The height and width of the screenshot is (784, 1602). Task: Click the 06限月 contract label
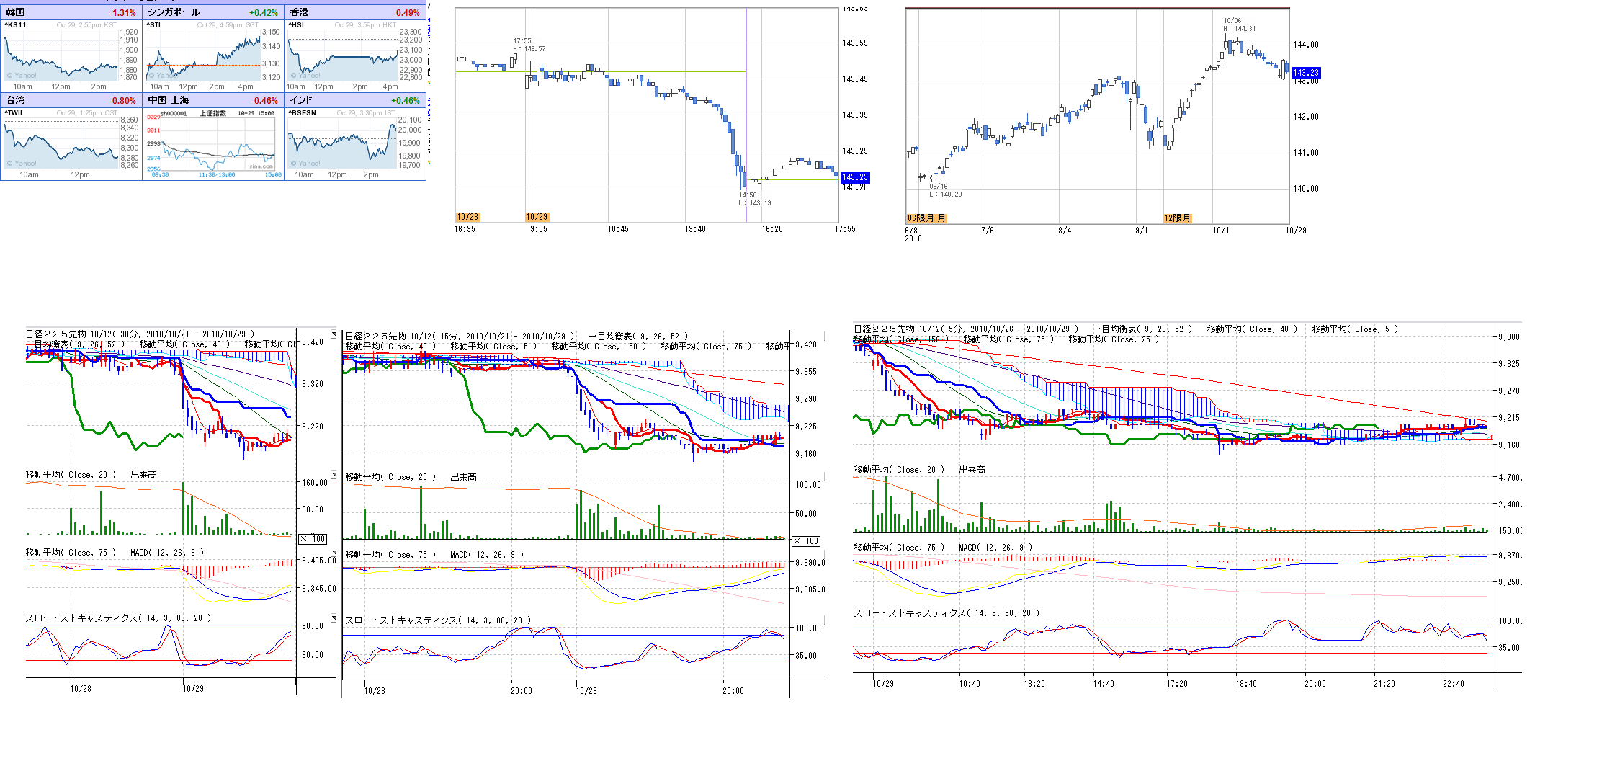tap(926, 218)
